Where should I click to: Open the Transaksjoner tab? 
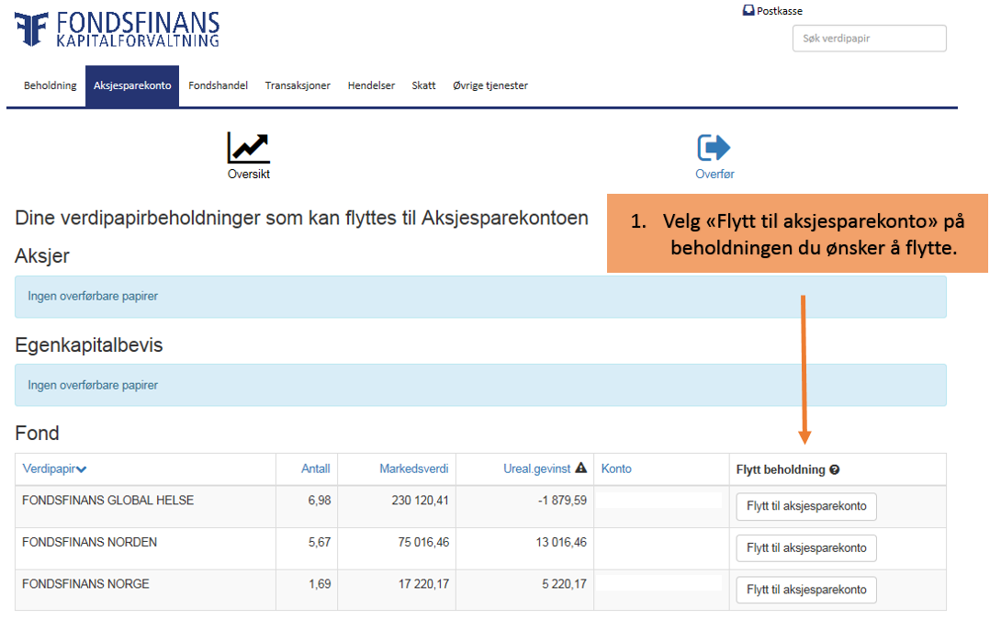[x=298, y=85]
